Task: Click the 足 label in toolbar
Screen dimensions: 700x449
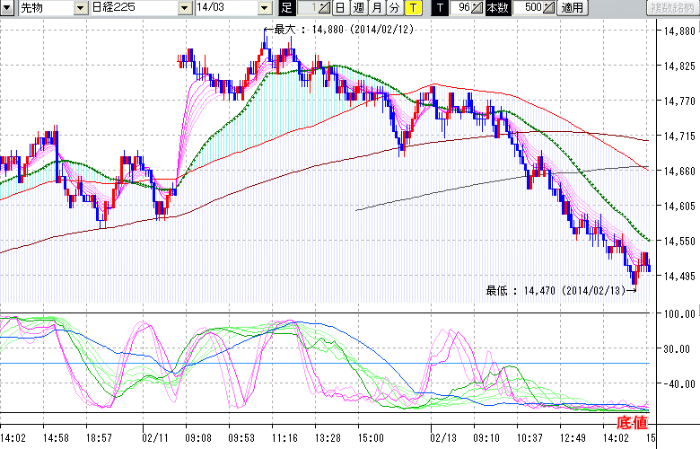Action: [286, 8]
